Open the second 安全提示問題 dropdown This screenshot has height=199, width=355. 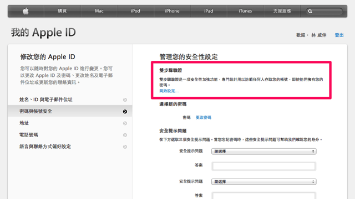pos(264,182)
